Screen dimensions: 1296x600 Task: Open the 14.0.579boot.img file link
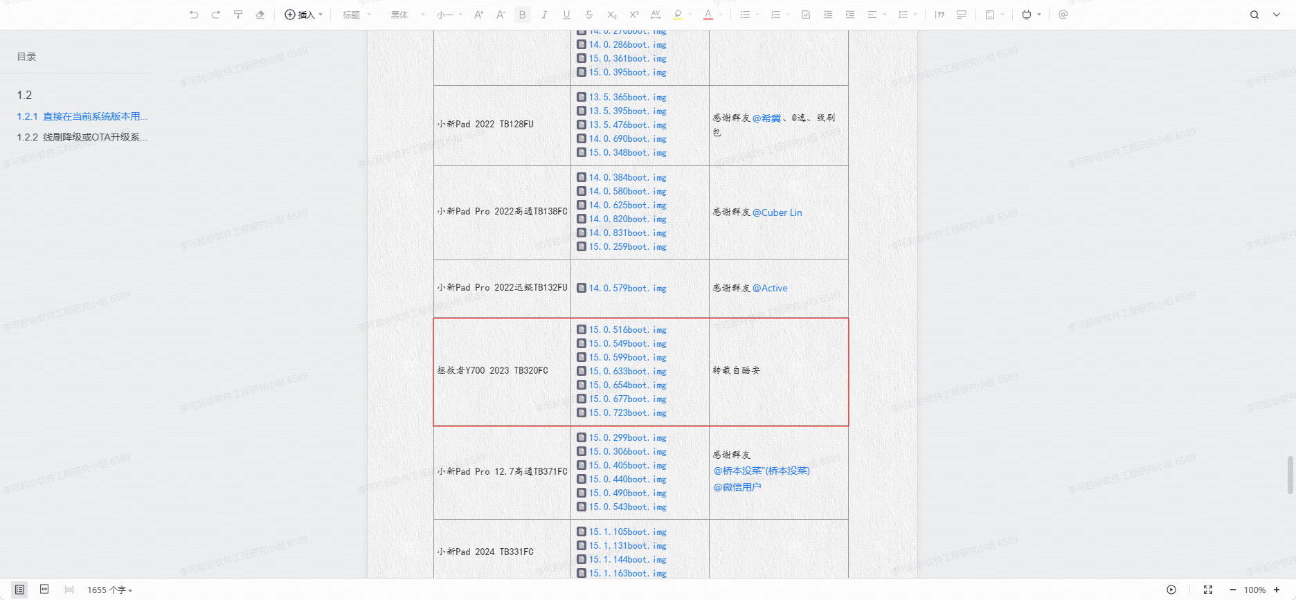622,289
